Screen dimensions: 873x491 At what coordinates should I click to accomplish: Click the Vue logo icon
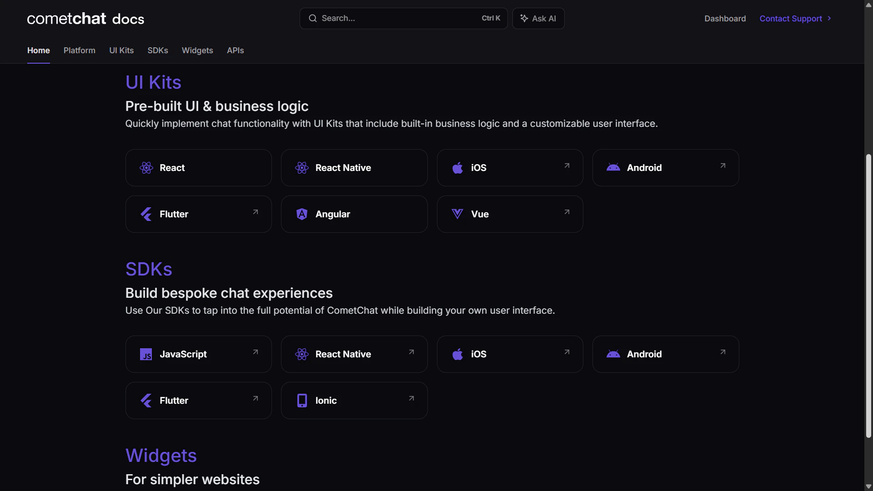(457, 214)
